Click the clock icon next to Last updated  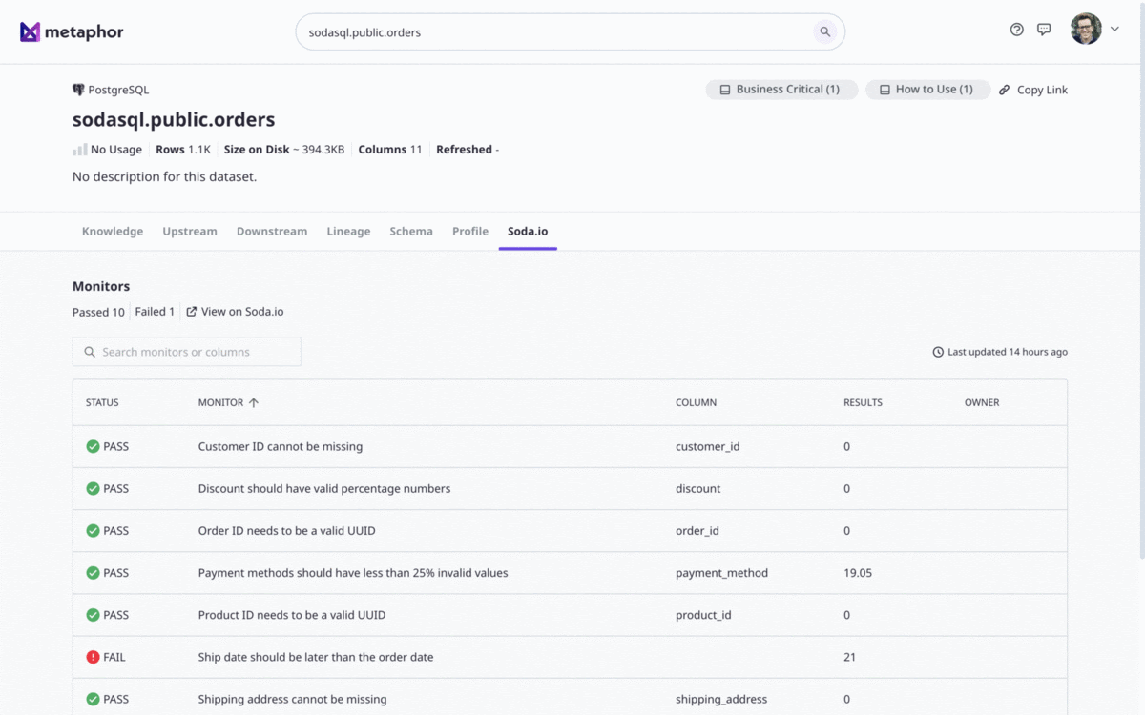click(x=938, y=352)
